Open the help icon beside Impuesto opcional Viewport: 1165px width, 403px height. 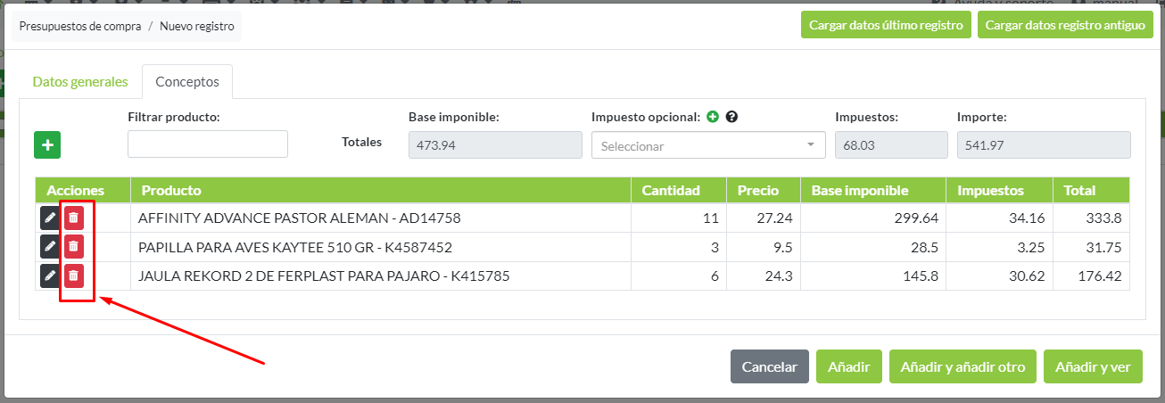pos(731,117)
